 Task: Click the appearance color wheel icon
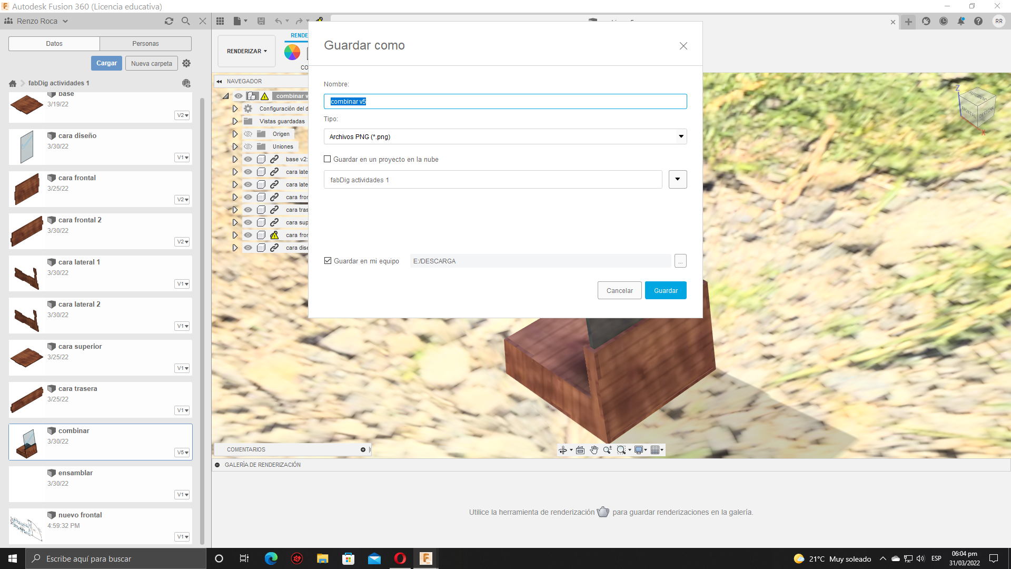292,52
